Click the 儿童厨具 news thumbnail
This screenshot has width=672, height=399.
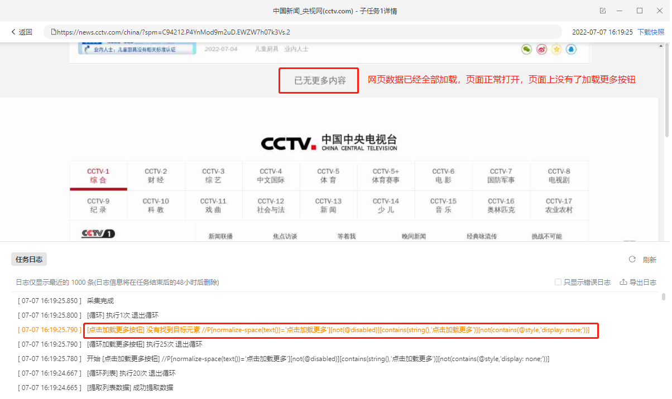pos(137,49)
